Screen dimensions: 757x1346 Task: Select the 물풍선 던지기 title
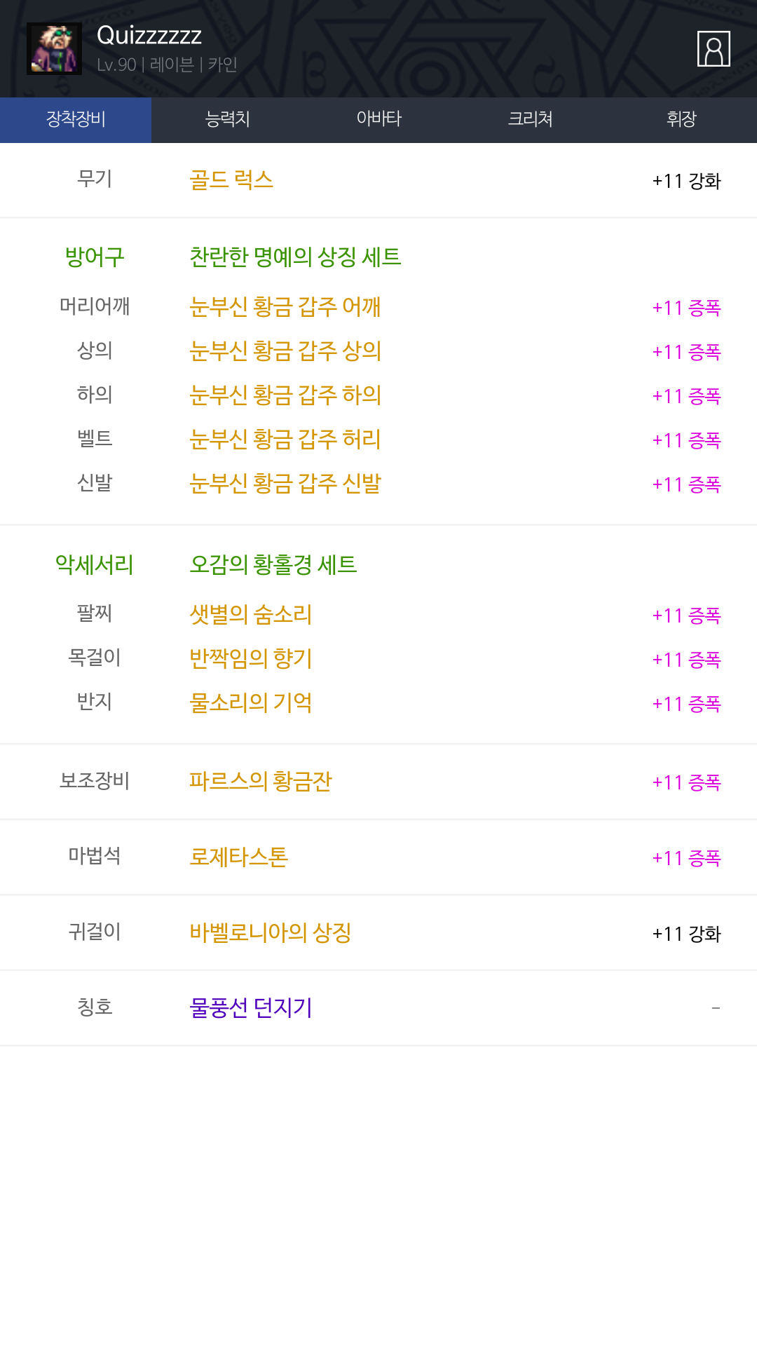251,1008
